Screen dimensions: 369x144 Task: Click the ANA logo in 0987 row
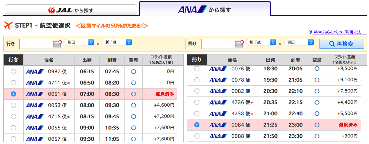point(35,71)
